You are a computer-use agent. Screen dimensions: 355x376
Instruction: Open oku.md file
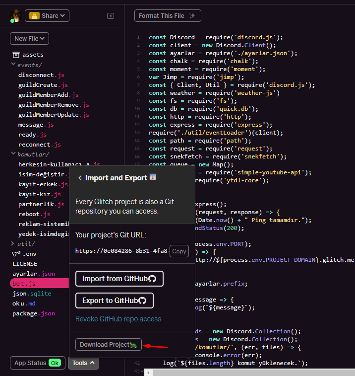pos(24,303)
